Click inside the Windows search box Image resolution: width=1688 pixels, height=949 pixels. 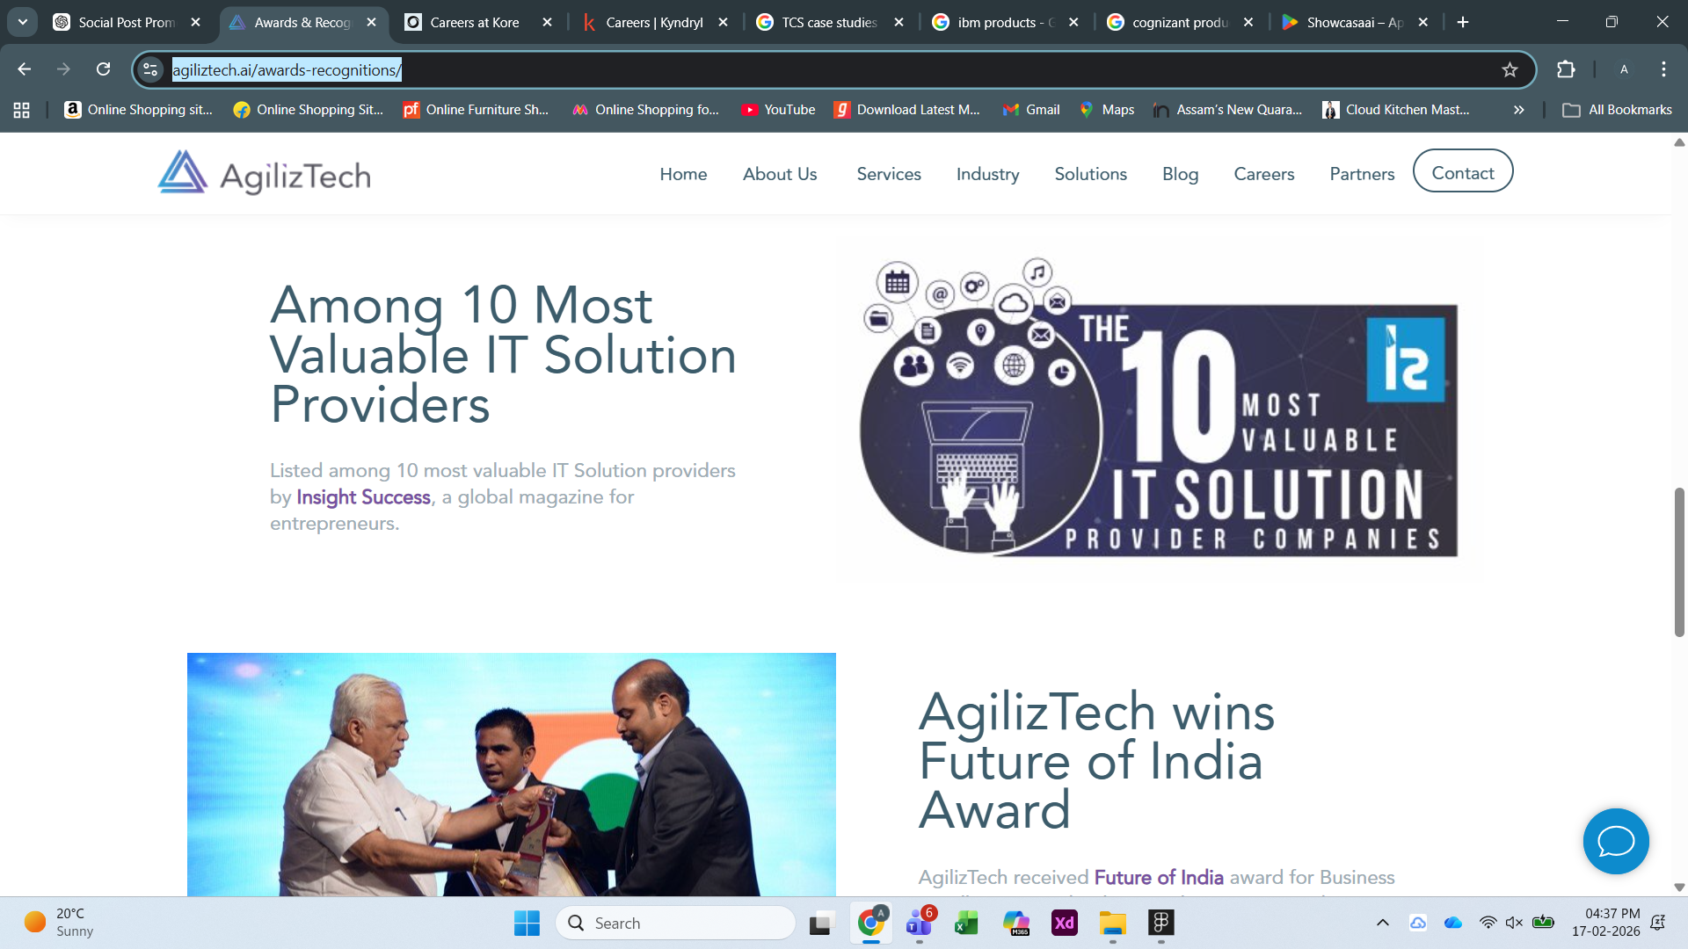point(675,923)
